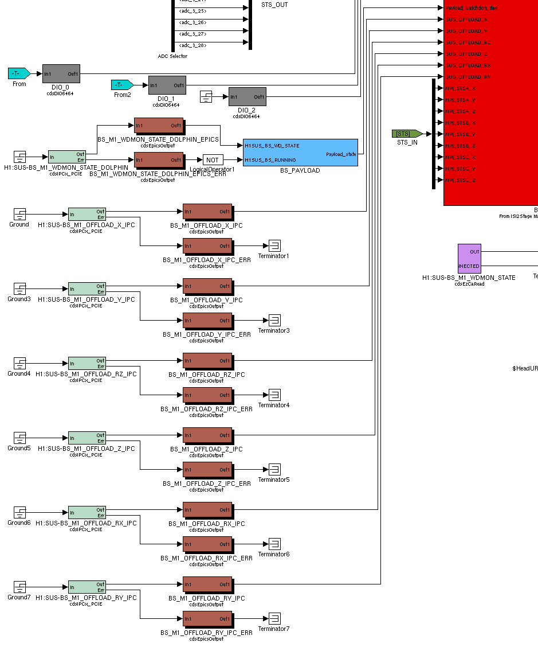Select the NOT LogicalOperator1 block

coord(213,160)
